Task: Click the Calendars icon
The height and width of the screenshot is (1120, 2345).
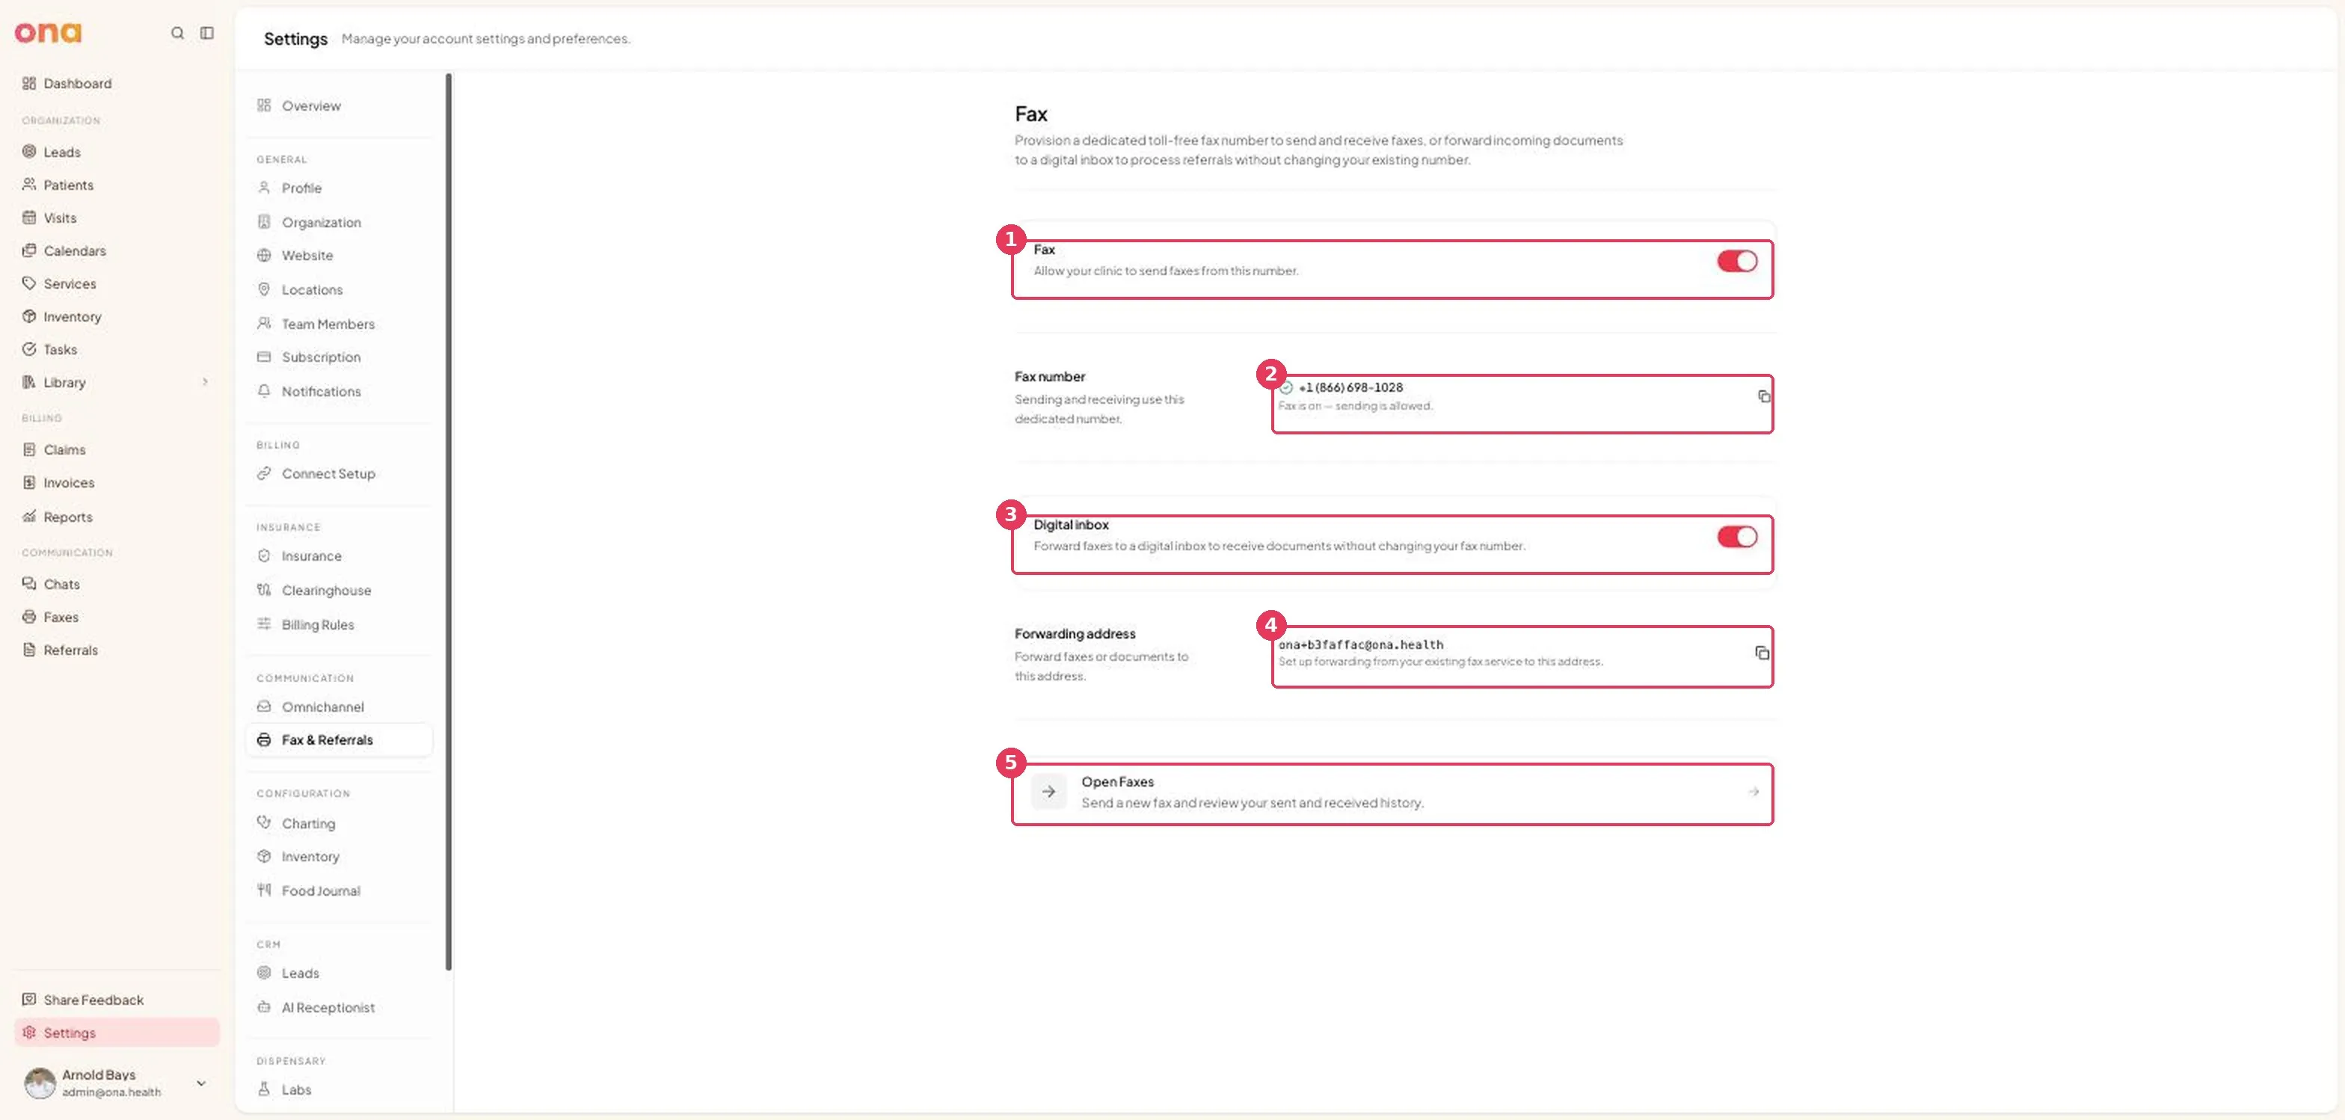Action: [x=29, y=250]
